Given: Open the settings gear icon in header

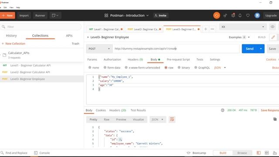Looking at the screenshot, I should point(233,16).
